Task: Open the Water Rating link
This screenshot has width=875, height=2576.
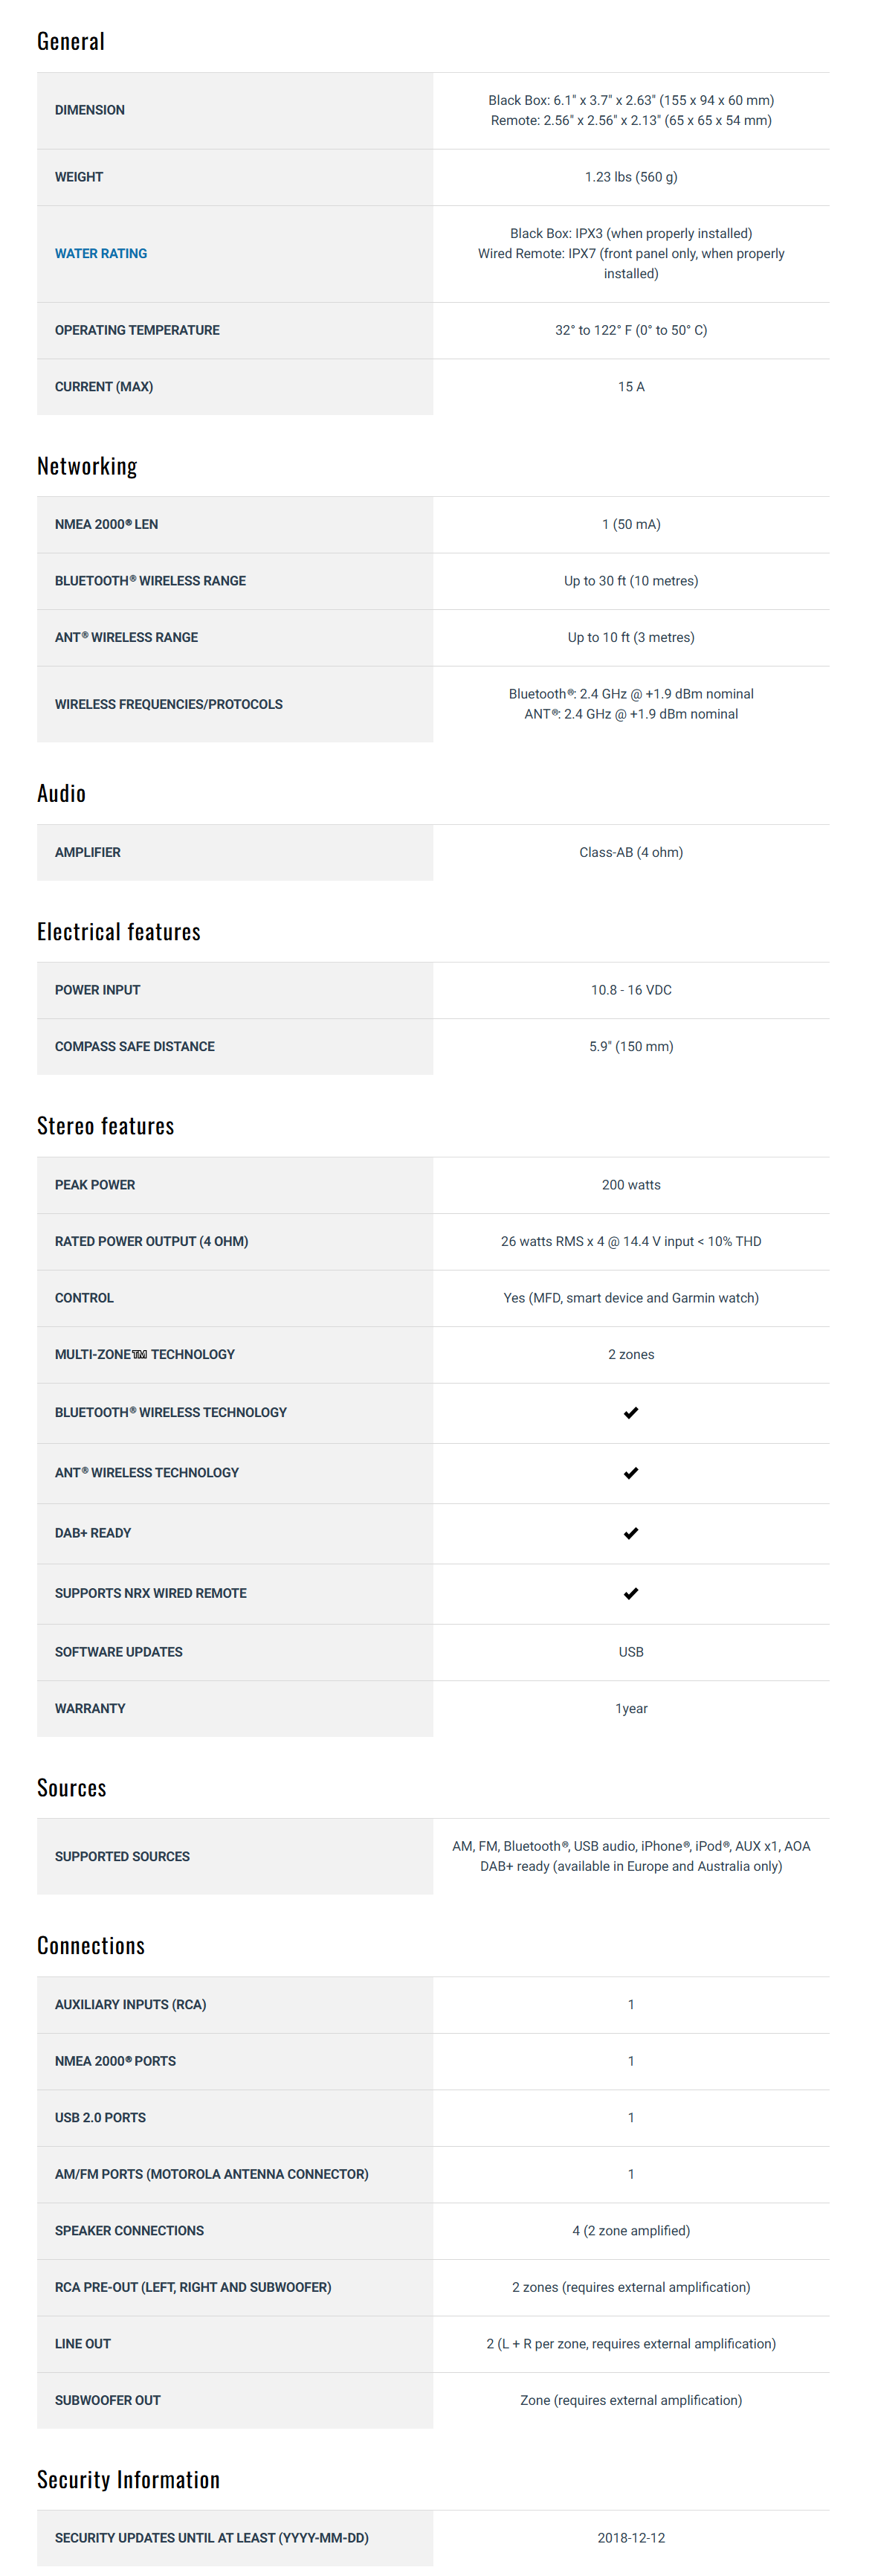Action: coord(101,253)
